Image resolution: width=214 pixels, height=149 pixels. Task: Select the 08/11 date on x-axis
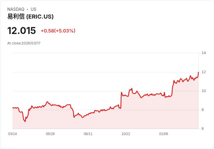point(88,134)
